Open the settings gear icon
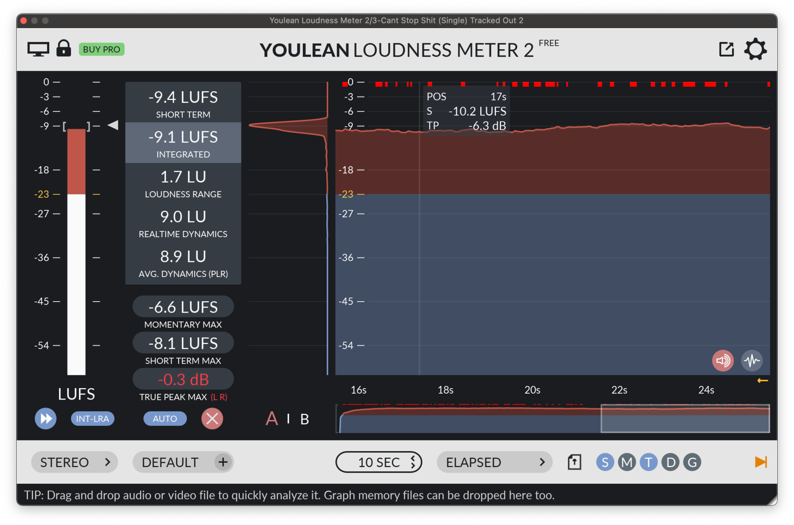This screenshot has height=525, width=794. [x=755, y=49]
